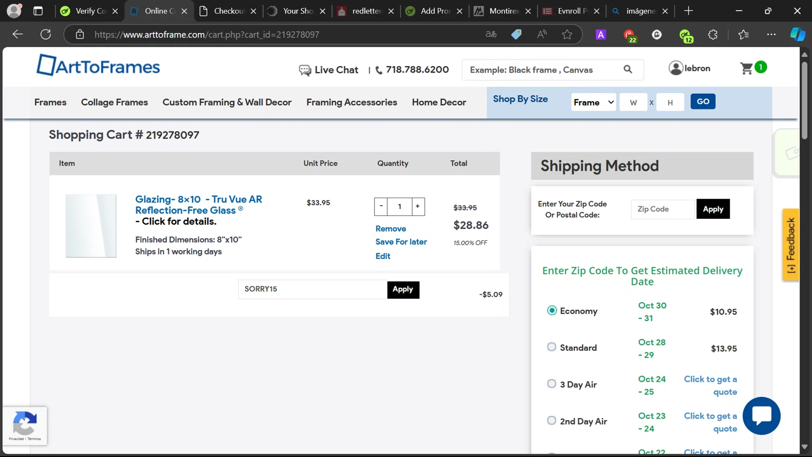Viewport: 812px width, 457px height.
Task: Switch to the Checkout browser tab
Action: point(228,11)
